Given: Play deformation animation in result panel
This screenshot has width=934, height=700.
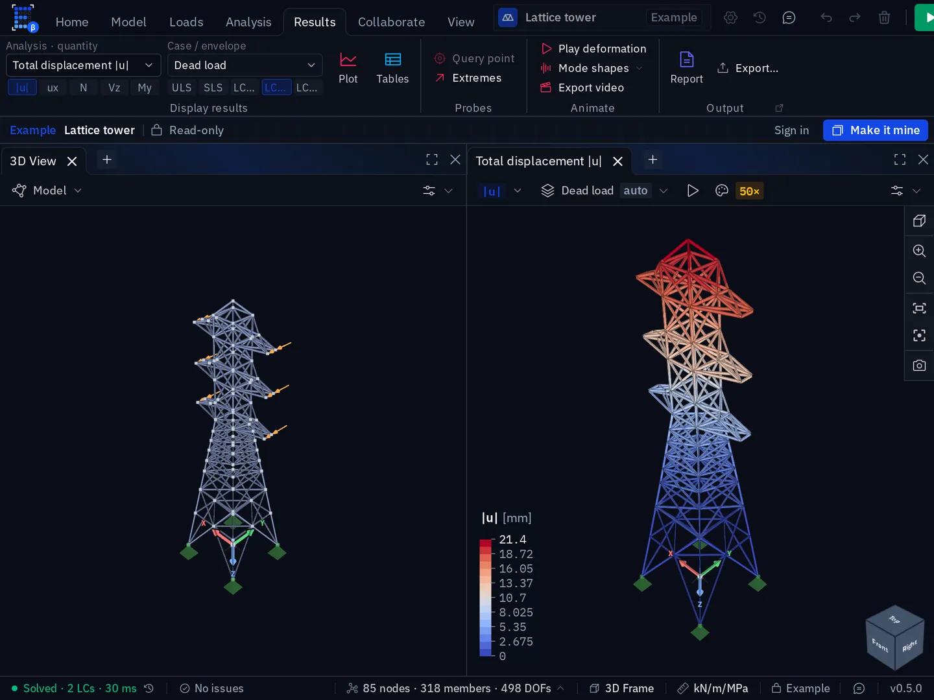Looking at the screenshot, I should click(x=693, y=191).
